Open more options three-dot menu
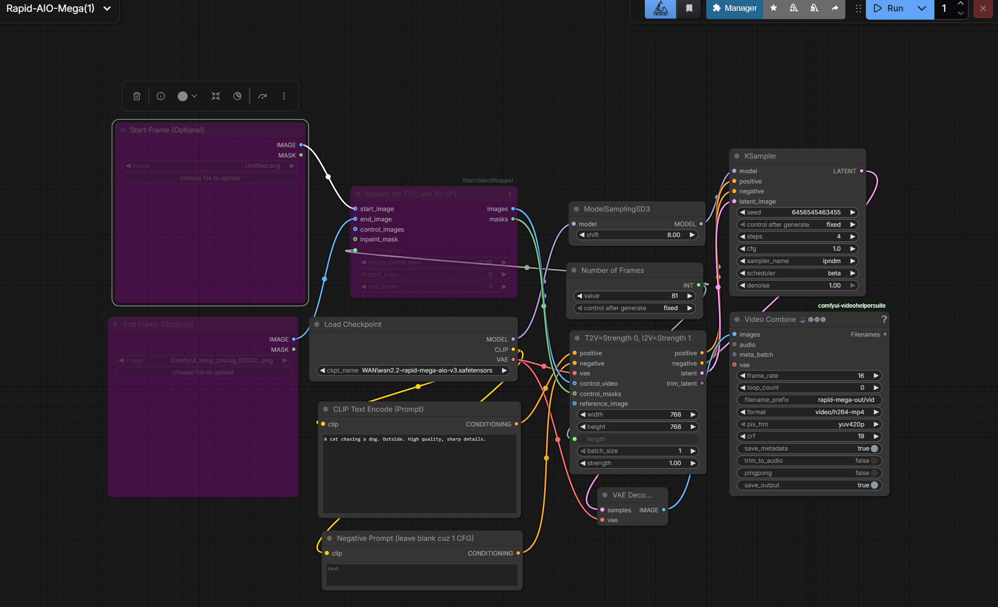998x607 pixels. coord(284,96)
